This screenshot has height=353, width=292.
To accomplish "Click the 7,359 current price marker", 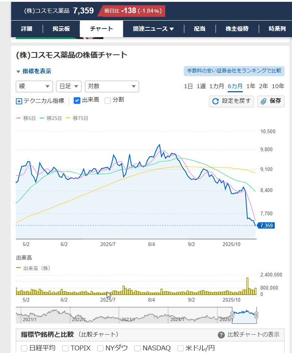I will (x=266, y=225).
